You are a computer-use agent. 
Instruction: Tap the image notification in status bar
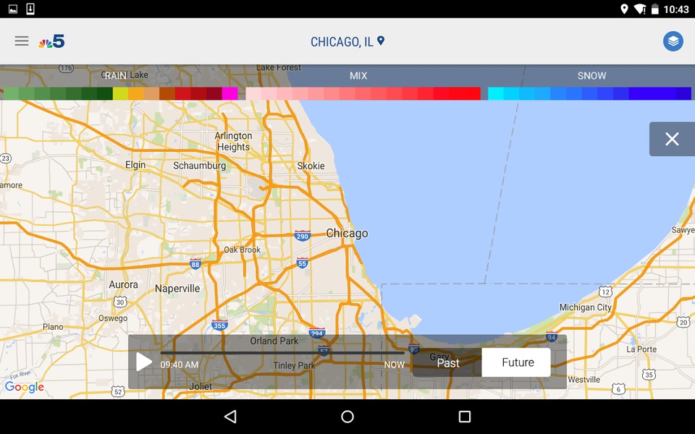pyautogui.click(x=13, y=9)
